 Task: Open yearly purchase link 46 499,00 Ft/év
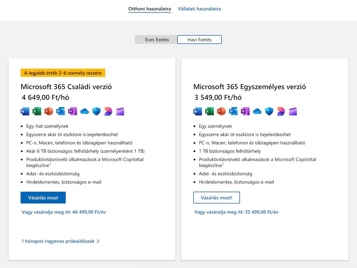(x=64, y=212)
